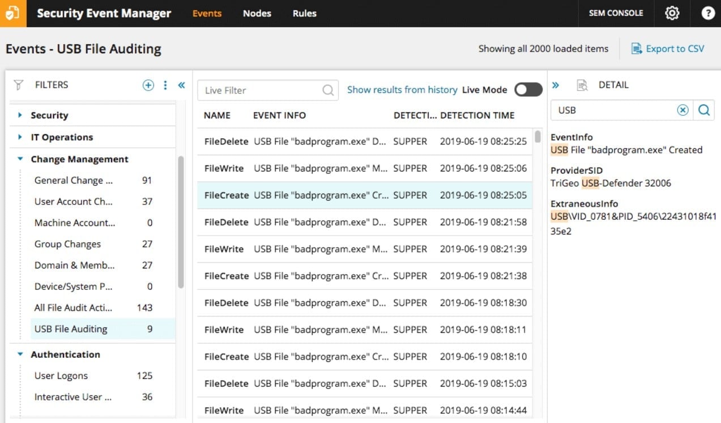Open the help question mark icon
The image size is (721, 423).
click(708, 13)
